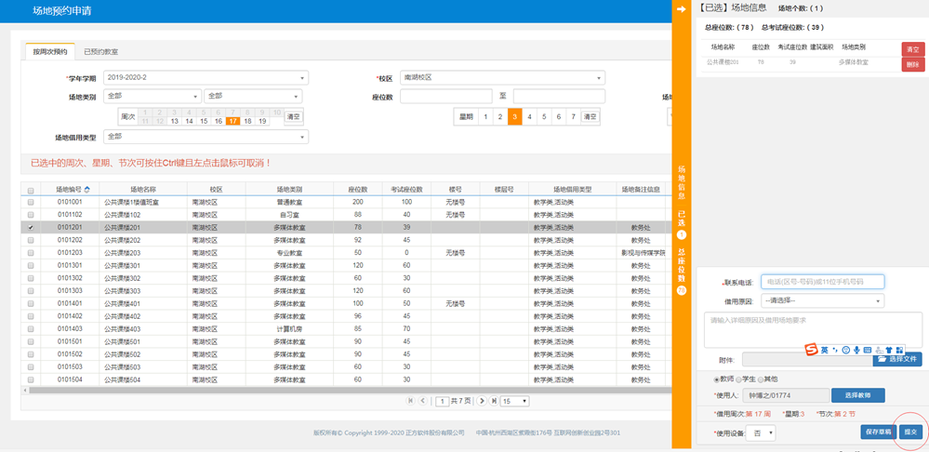
Task: Jump to last page in table pager
Action: pos(494,401)
